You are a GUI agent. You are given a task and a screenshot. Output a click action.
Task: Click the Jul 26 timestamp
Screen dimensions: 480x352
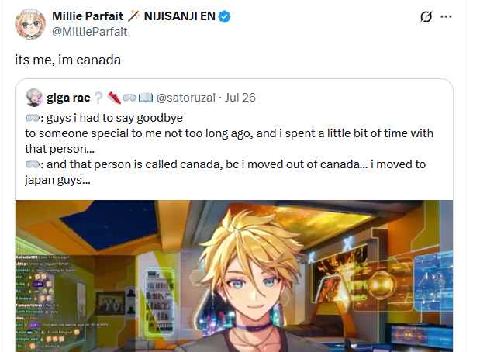click(x=240, y=98)
